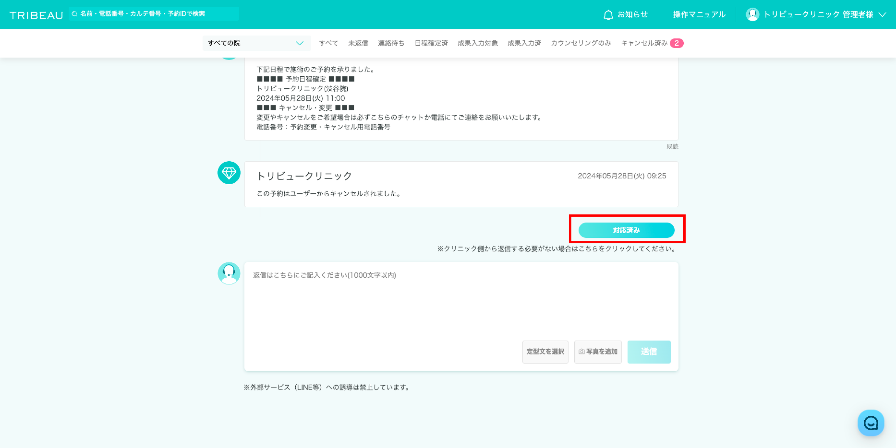Open the 成果入力対象 tab
Viewport: 896px width, 448px height.
click(x=478, y=43)
